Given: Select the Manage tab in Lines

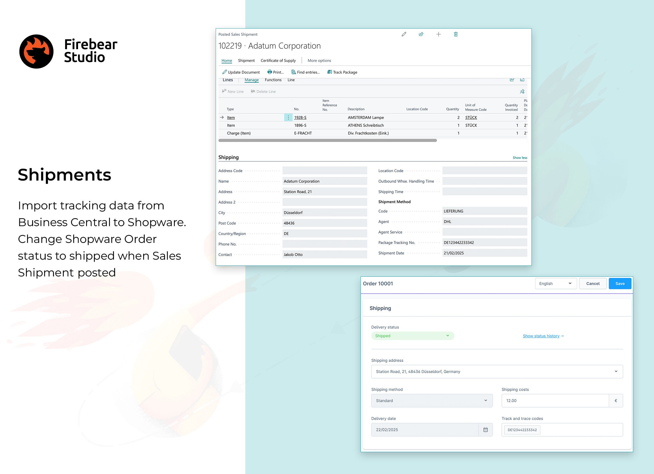Looking at the screenshot, I should point(252,80).
